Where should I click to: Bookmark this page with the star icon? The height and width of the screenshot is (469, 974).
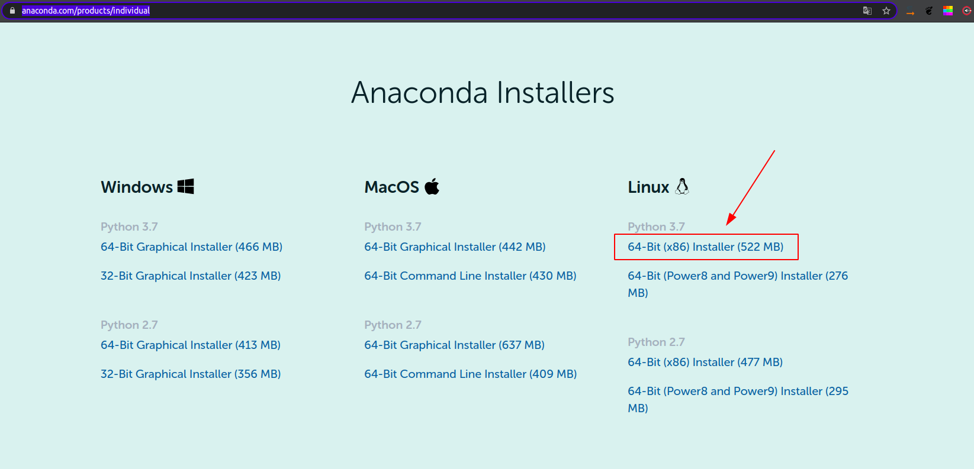click(x=886, y=11)
